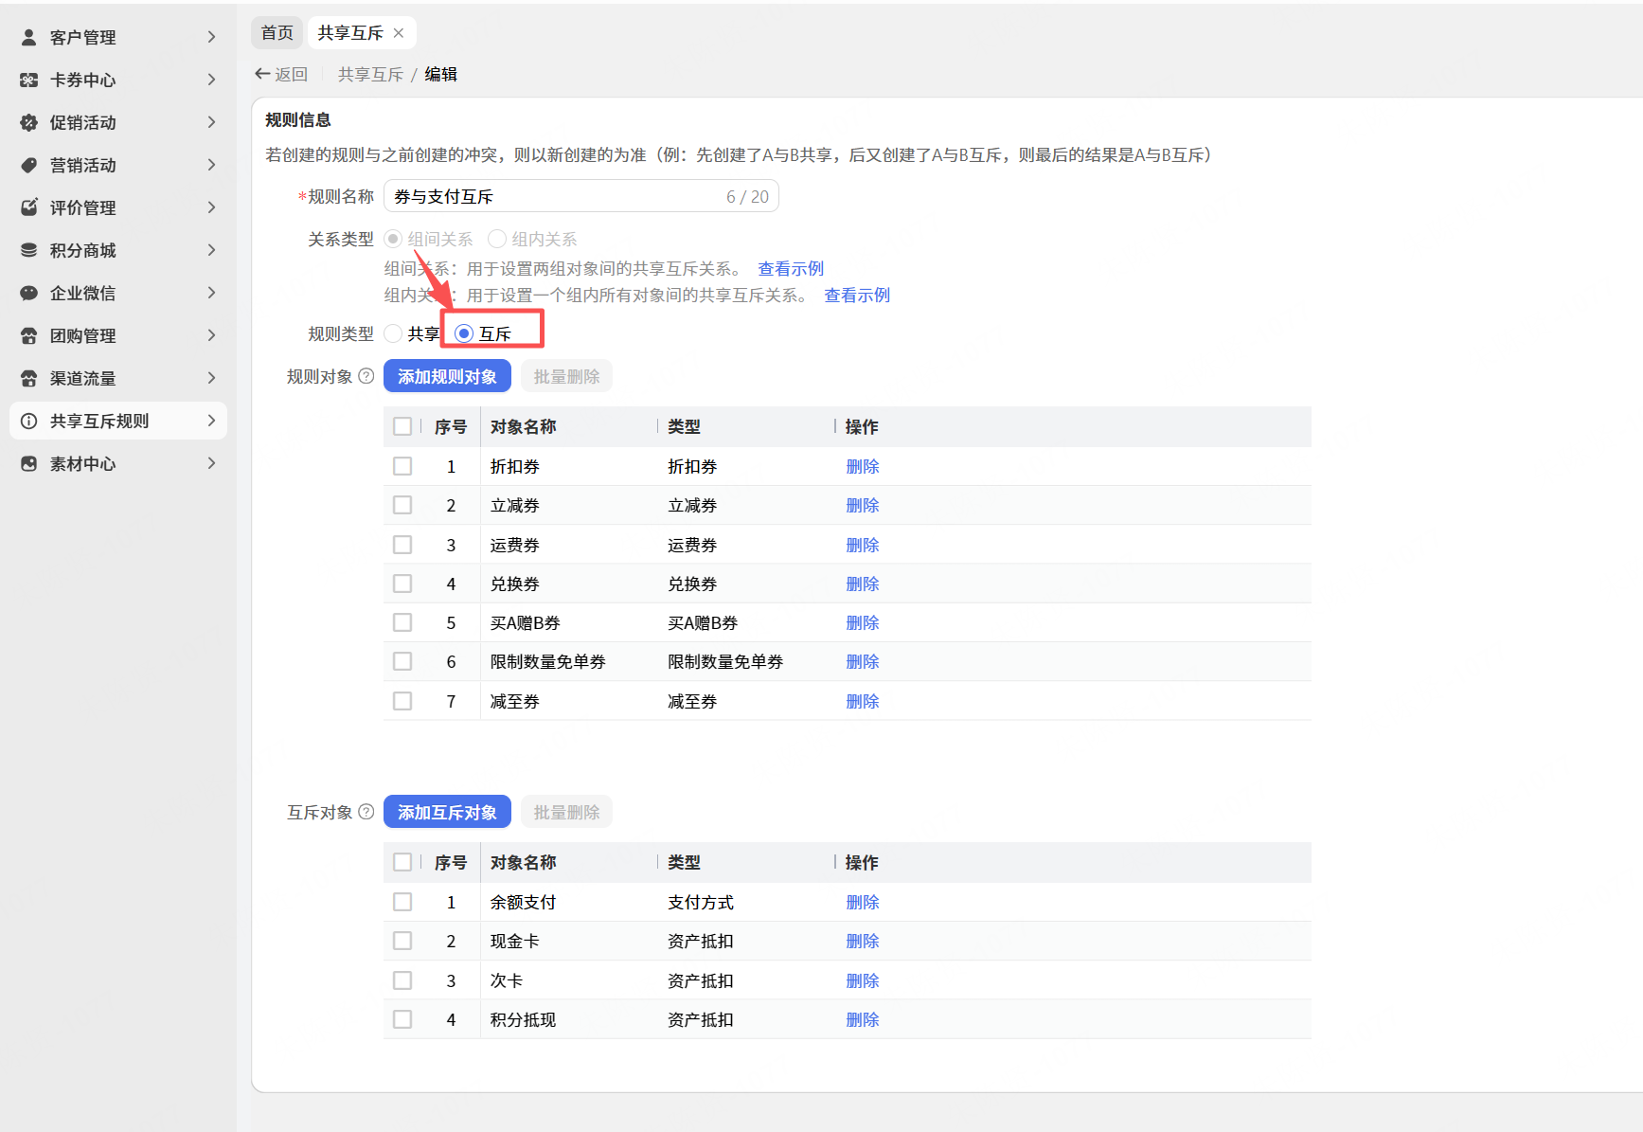Click the 促销活动 badge icon
Image resolution: width=1643 pixels, height=1132 pixels.
coord(29,122)
